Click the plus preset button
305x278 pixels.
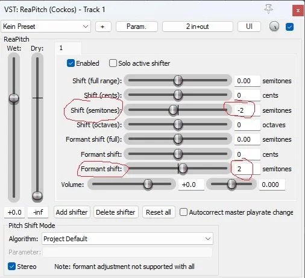103,27
